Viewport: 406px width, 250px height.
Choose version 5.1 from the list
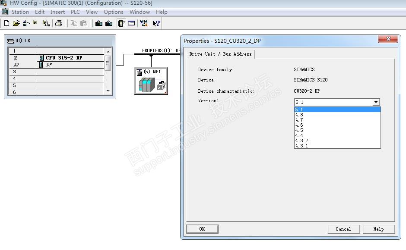click(337, 109)
